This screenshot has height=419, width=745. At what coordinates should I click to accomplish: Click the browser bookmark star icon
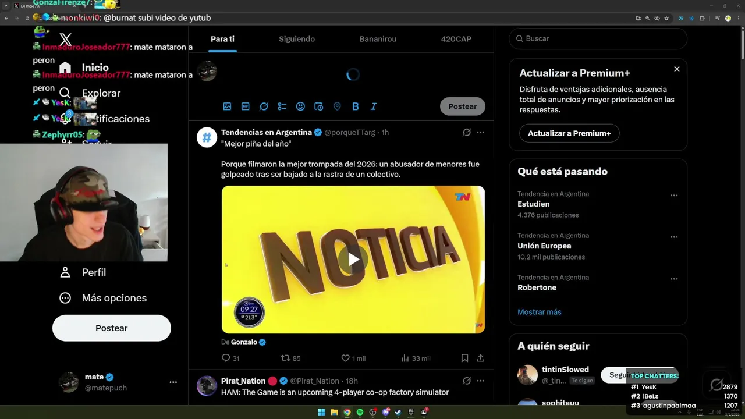[666, 18]
